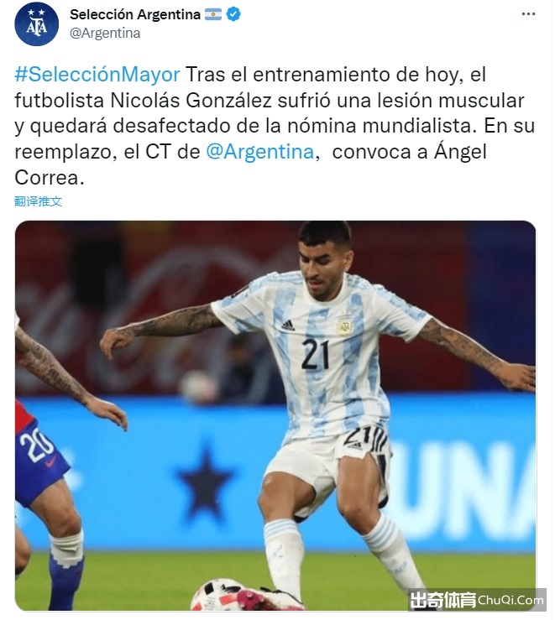This screenshot has width=555, height=620.
Task: Click the 翻译推文 translate tweet link
Action: pos(39,201)
